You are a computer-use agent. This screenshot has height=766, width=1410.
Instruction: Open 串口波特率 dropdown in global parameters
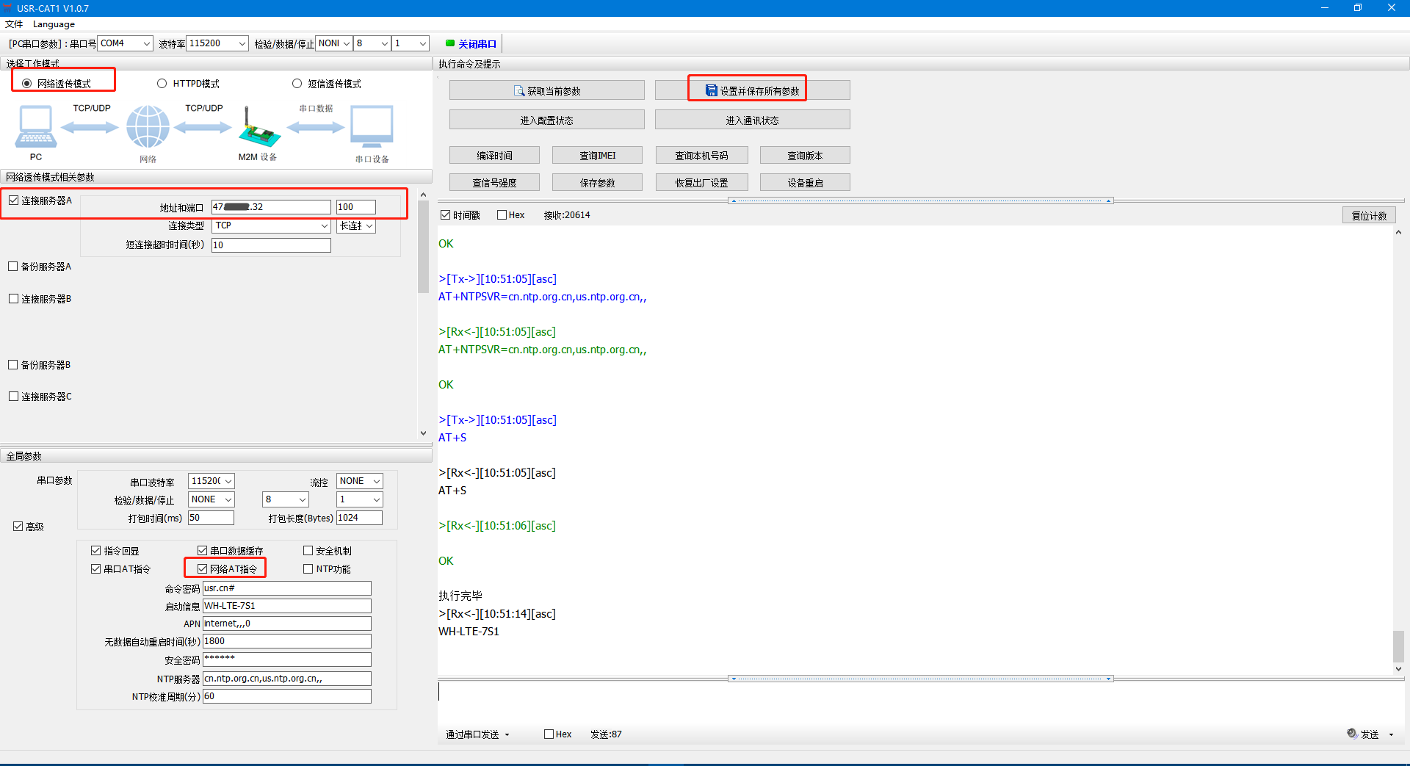click(x=211, y=481)
